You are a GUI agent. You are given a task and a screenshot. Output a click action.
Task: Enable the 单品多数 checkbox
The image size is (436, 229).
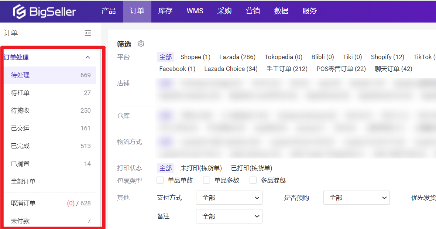click(x=207, y=180)
